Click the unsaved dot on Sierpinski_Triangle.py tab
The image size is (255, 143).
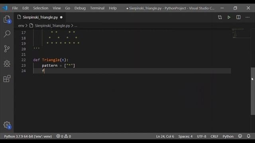61,17
